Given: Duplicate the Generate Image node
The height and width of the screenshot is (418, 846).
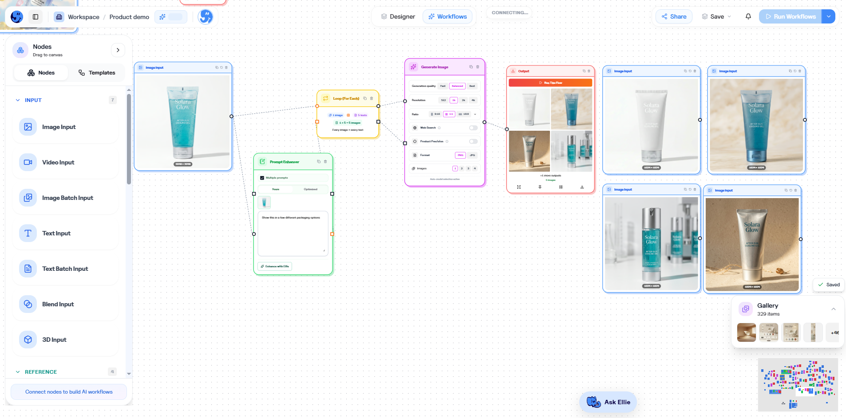Looking at the screenshot, I should [471, 67].
